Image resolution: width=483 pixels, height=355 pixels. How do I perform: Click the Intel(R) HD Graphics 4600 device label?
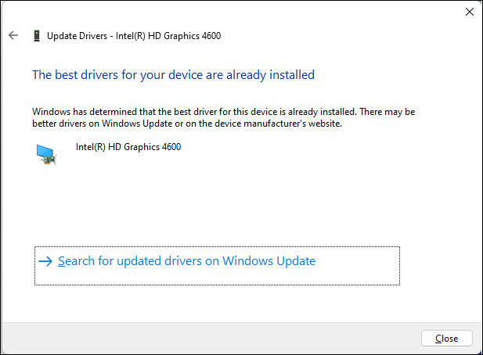click(128, 146)
